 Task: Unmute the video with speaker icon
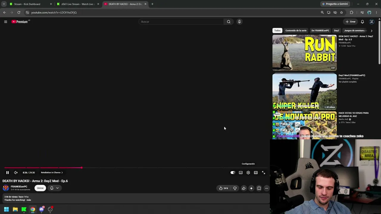[16, 172]
